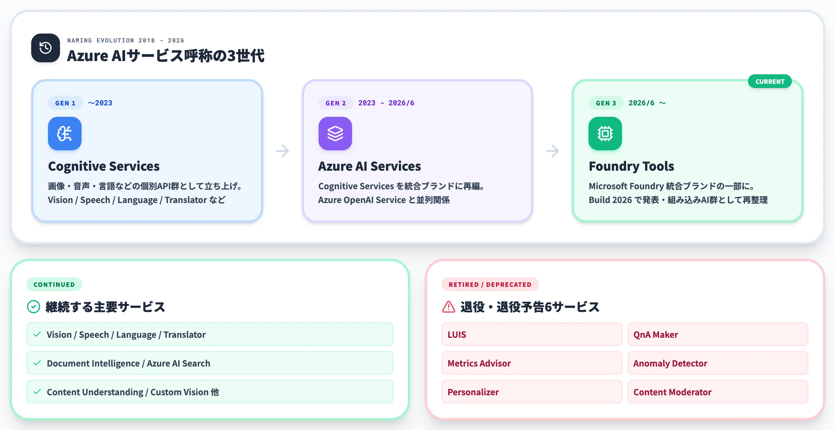835x430 pixels.
Task: Click checkmark next to Vision / Speech row
Action: (37, 334)
